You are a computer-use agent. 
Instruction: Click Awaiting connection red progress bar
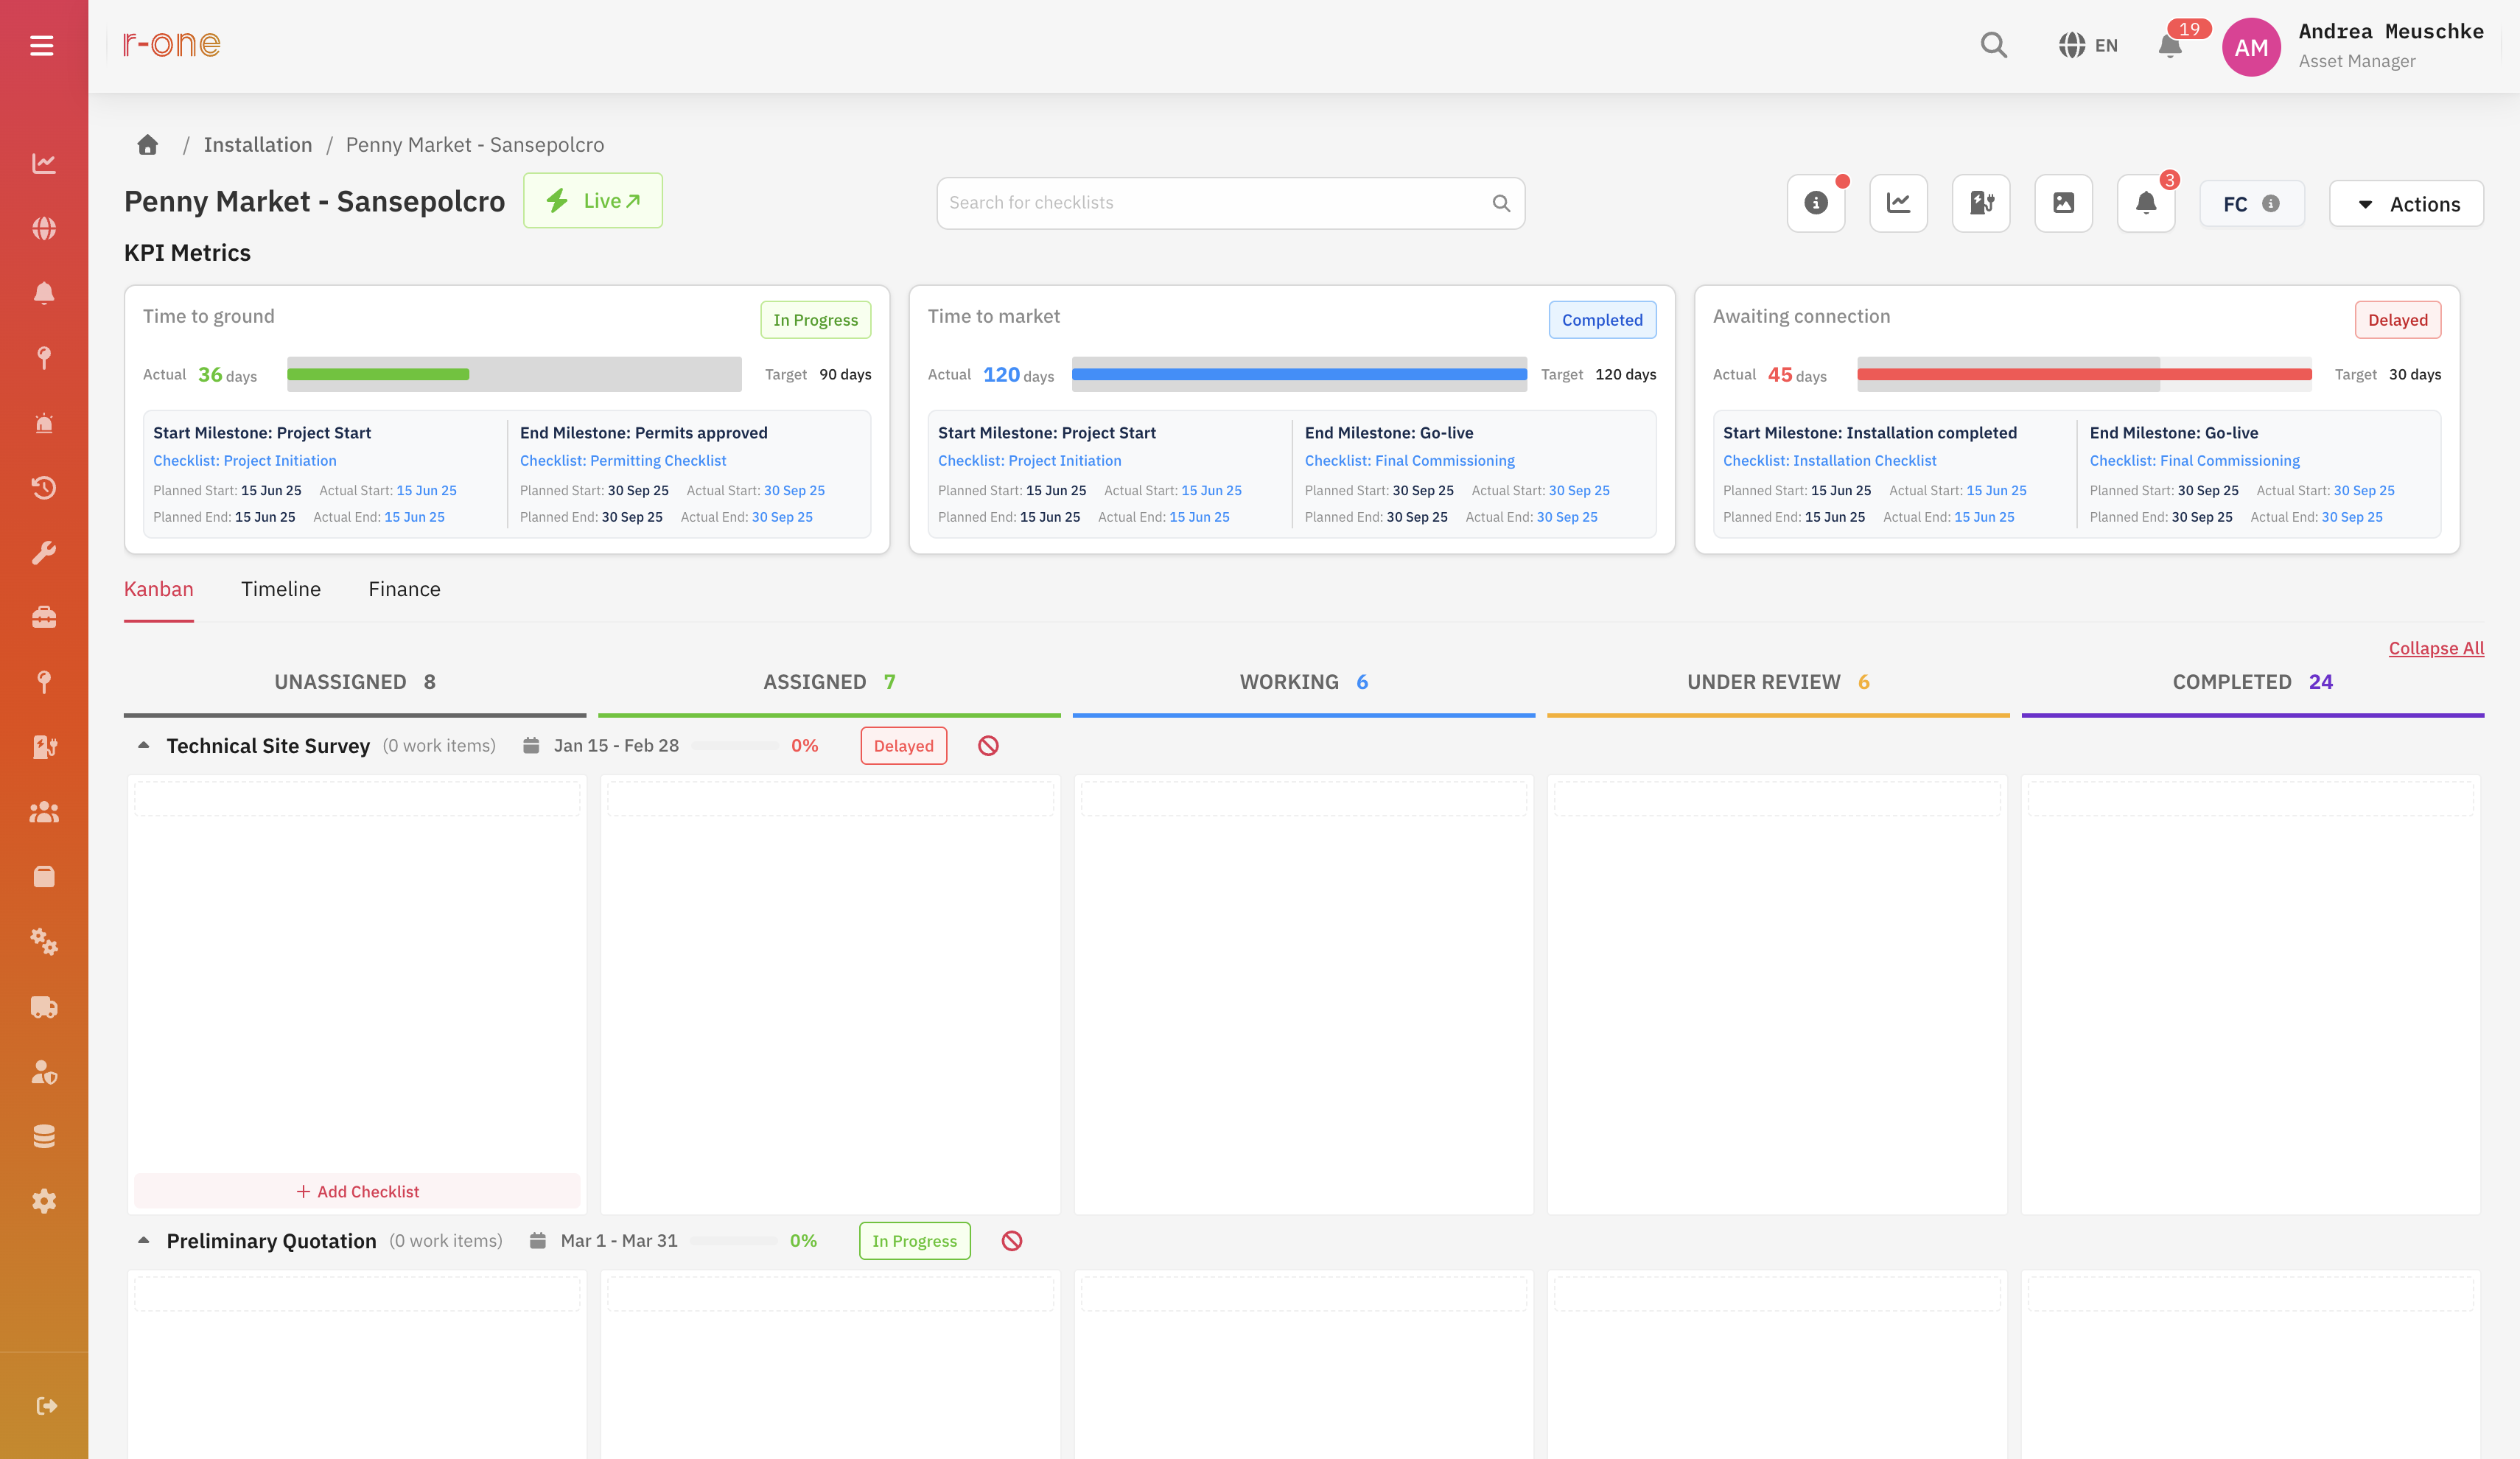tap(2084, 374)
